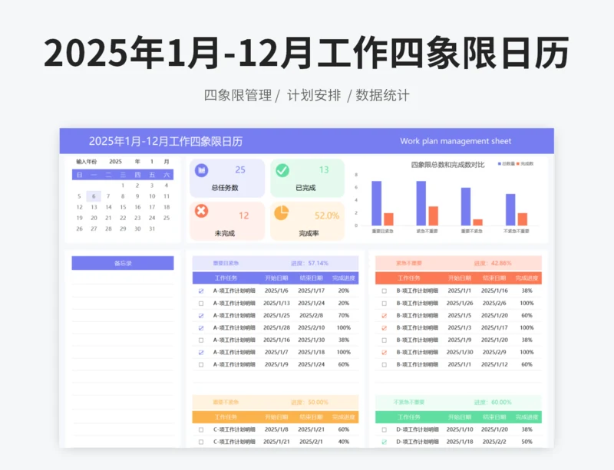Viewport: 614px width, 470px height.
Task: Click the 50% progress cell in table D
Action: pos(527,442)
